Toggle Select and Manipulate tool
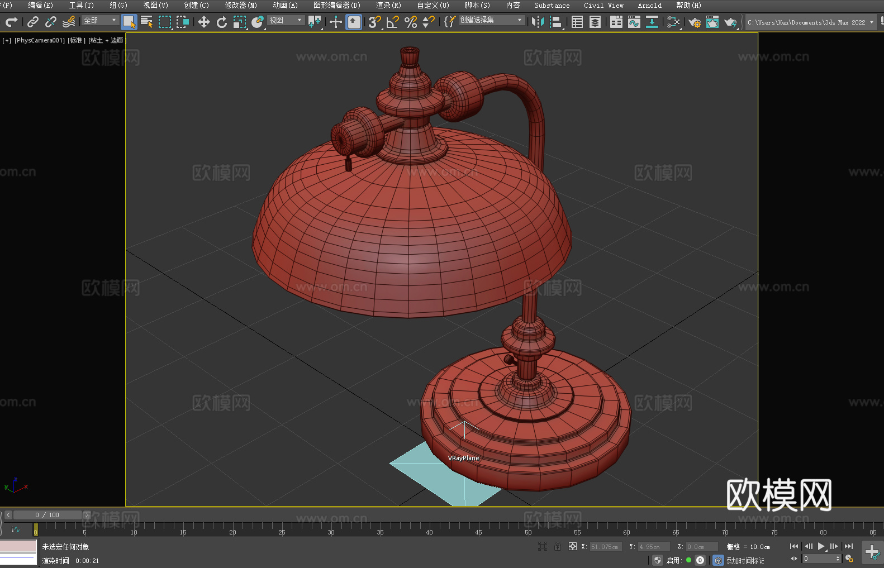The width and height of the screenshot is (884, 568). point(336,22)
